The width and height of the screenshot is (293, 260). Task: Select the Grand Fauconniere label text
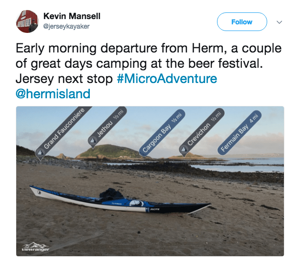[64, 128]
